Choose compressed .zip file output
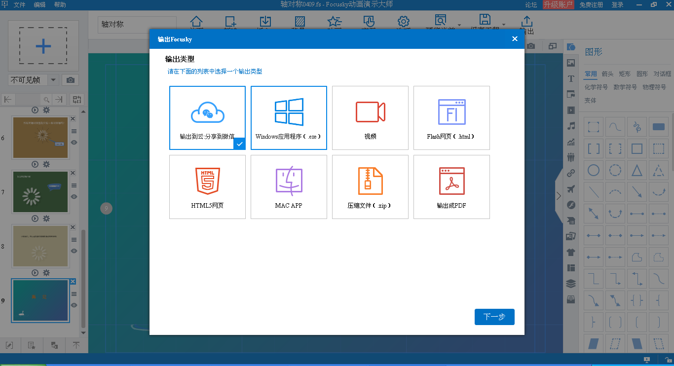Image resolution: width=674 pixels, height=366 pixels. [x=370, y=187]
